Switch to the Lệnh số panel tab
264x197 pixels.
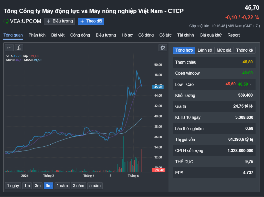(205, 50)
